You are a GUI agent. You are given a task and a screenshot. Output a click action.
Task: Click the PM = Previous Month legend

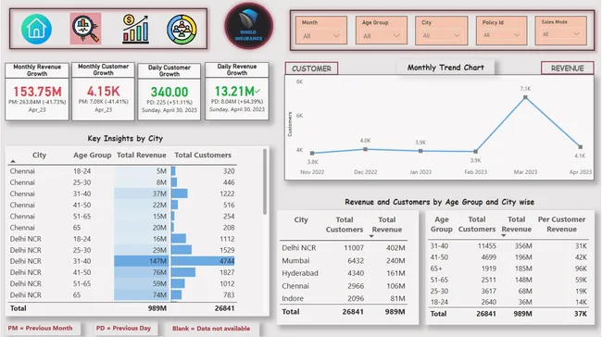[x=41, y=328]
